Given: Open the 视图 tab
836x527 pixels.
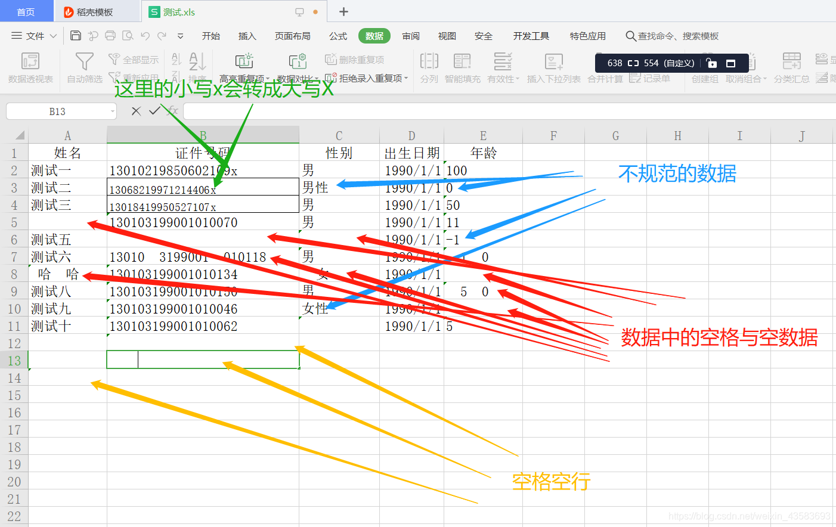Looking at the screenshot, I should pos(447,36).
